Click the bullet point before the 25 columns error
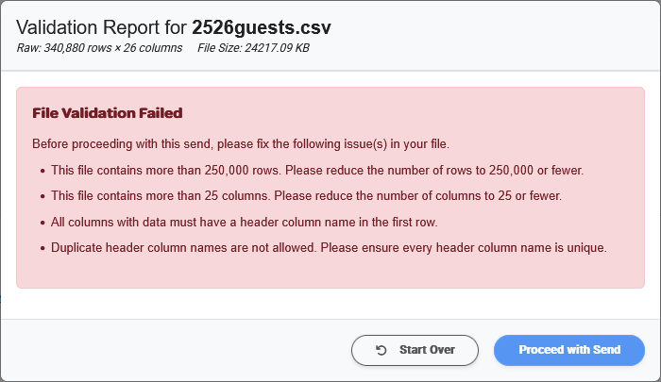The width and height of the screenshot is (661, 382). [42, 197]
